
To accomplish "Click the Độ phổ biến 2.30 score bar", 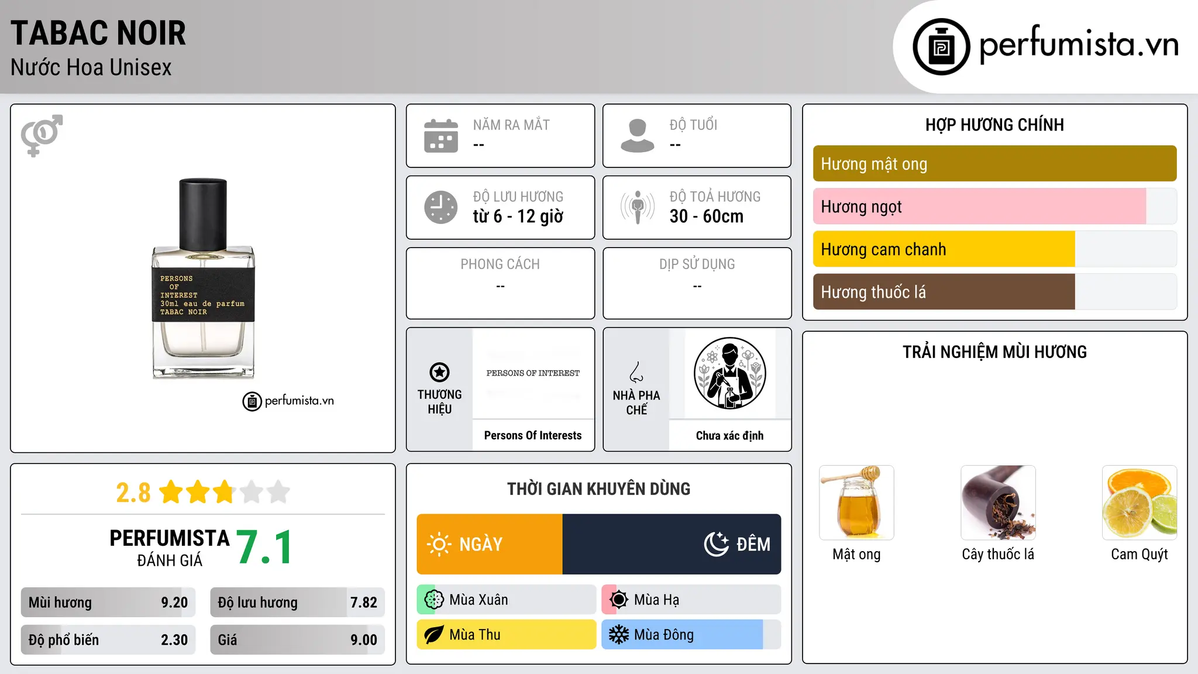I will click(108, 640).
